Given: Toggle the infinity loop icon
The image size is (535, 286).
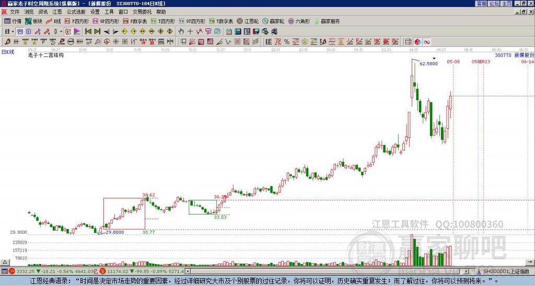Looking at the screenshot, I should click(426, 42).
